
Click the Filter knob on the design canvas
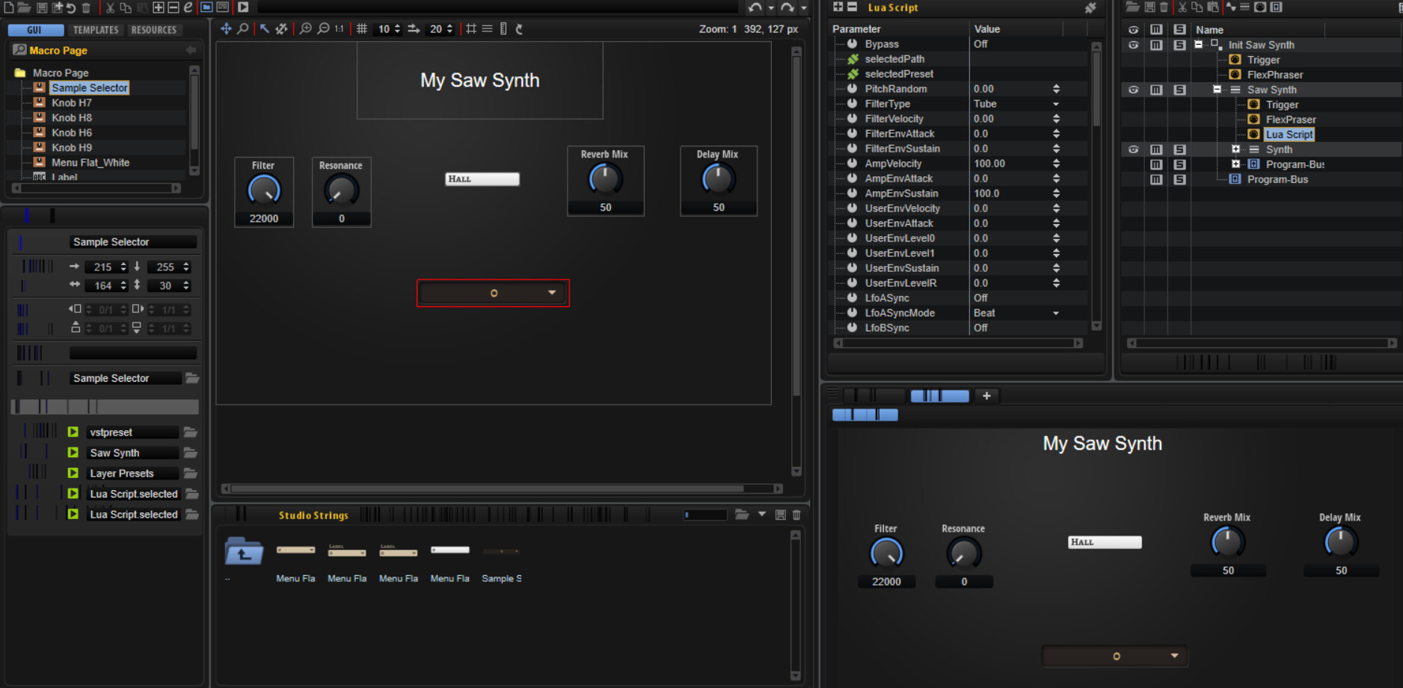(264, 190)
